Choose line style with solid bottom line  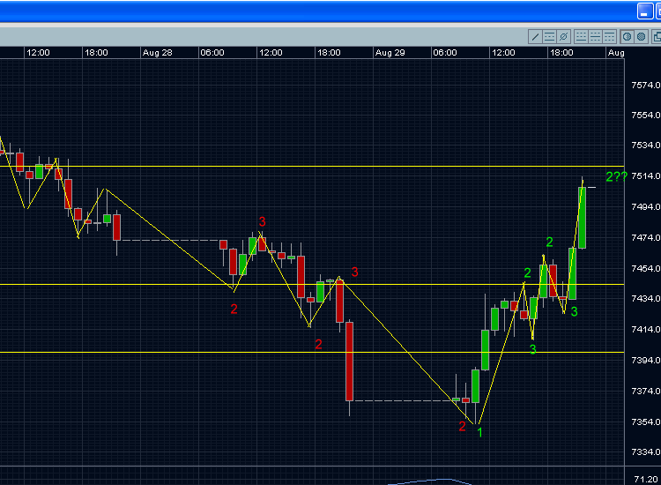tap(581, 37)
